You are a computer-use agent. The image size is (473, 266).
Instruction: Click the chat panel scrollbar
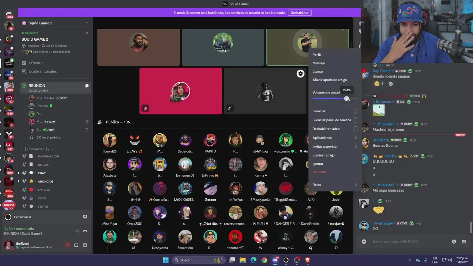[471, 227]
